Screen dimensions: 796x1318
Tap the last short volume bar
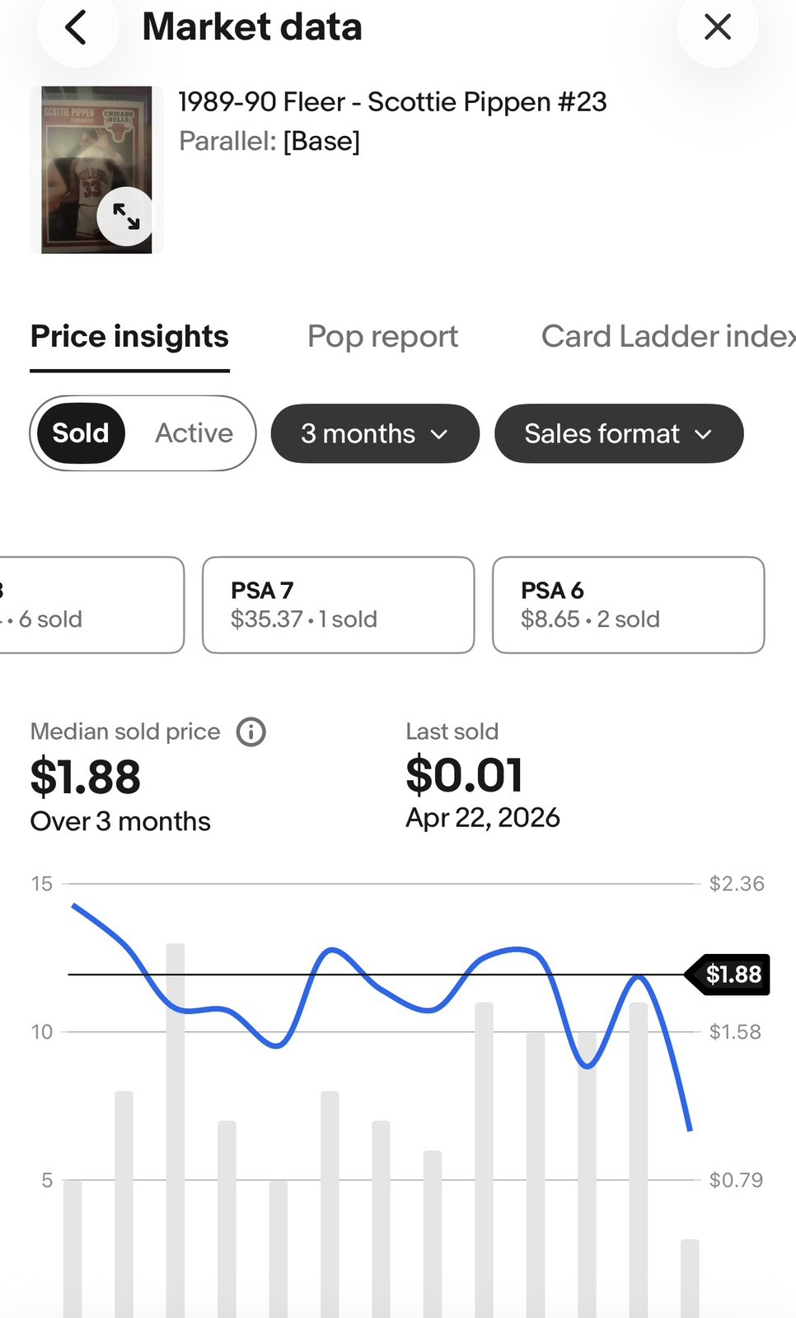click(x=690, y=1278)
